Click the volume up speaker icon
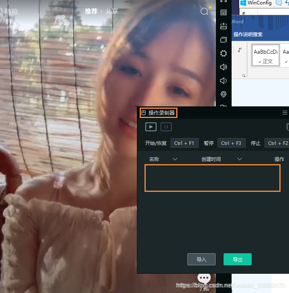Screen dimensions: 289x293 (x=224, y=67)
